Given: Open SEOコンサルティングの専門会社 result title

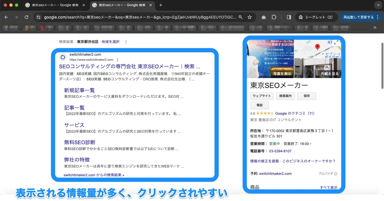Looking at the screenshot, I should coord(130,67).
